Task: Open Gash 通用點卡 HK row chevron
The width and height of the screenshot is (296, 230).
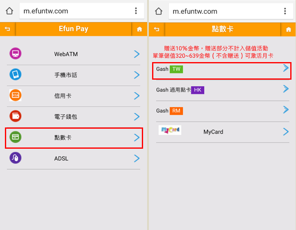Action: [x=286, y=89]
